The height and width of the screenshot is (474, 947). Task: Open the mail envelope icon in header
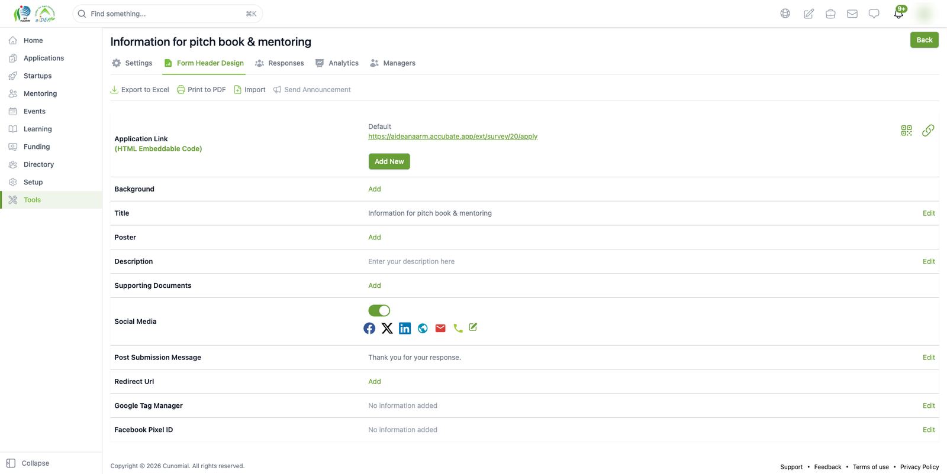pyautogui.click(x=852, y=14)
